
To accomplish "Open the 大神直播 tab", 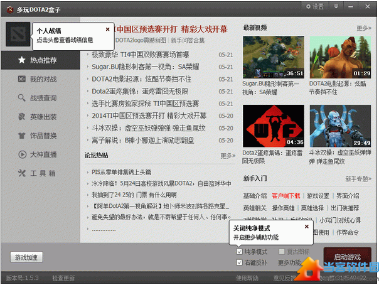I will 41,154.
